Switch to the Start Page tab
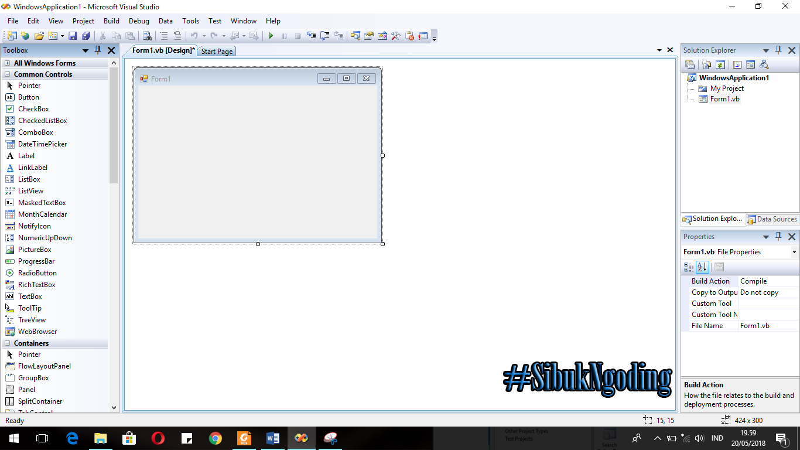 216,51
